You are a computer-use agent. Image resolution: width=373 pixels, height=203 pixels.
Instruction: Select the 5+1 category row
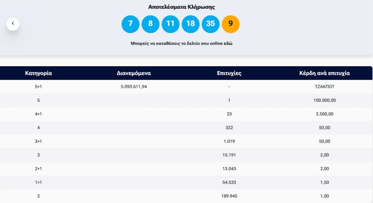pyautogui.click(x=38, y=86)
